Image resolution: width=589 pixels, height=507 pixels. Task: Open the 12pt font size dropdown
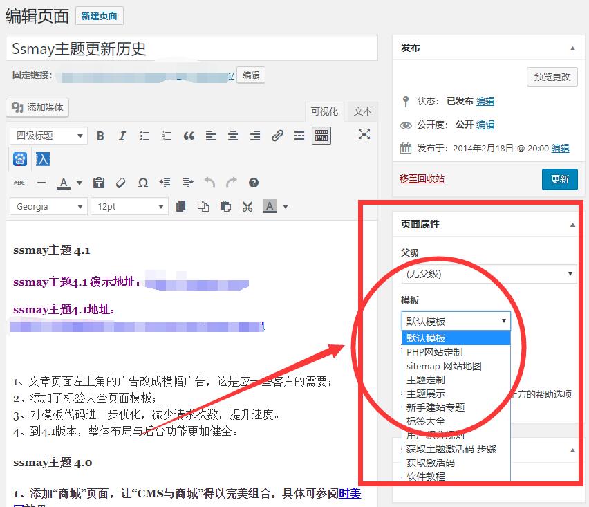[129, 206]
